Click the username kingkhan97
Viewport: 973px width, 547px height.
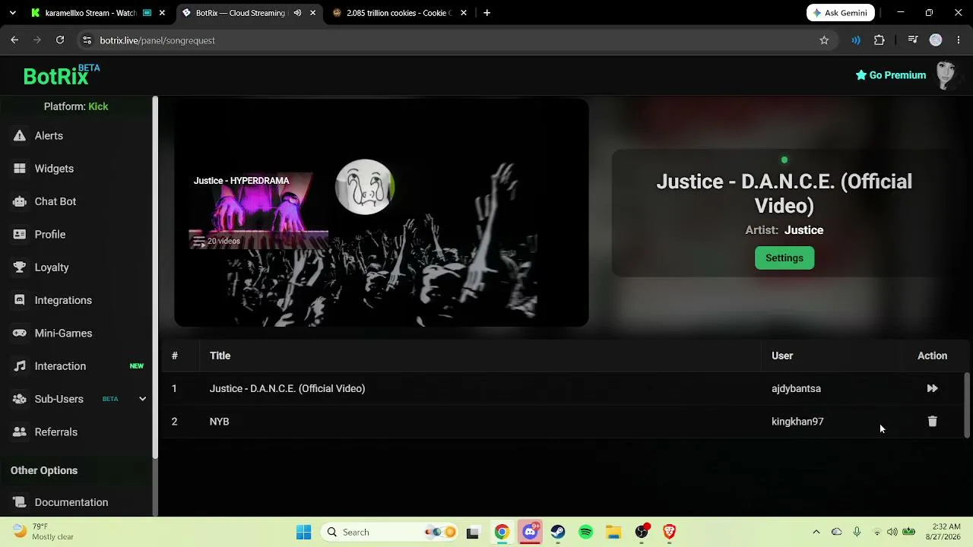(x=797, y=422)
